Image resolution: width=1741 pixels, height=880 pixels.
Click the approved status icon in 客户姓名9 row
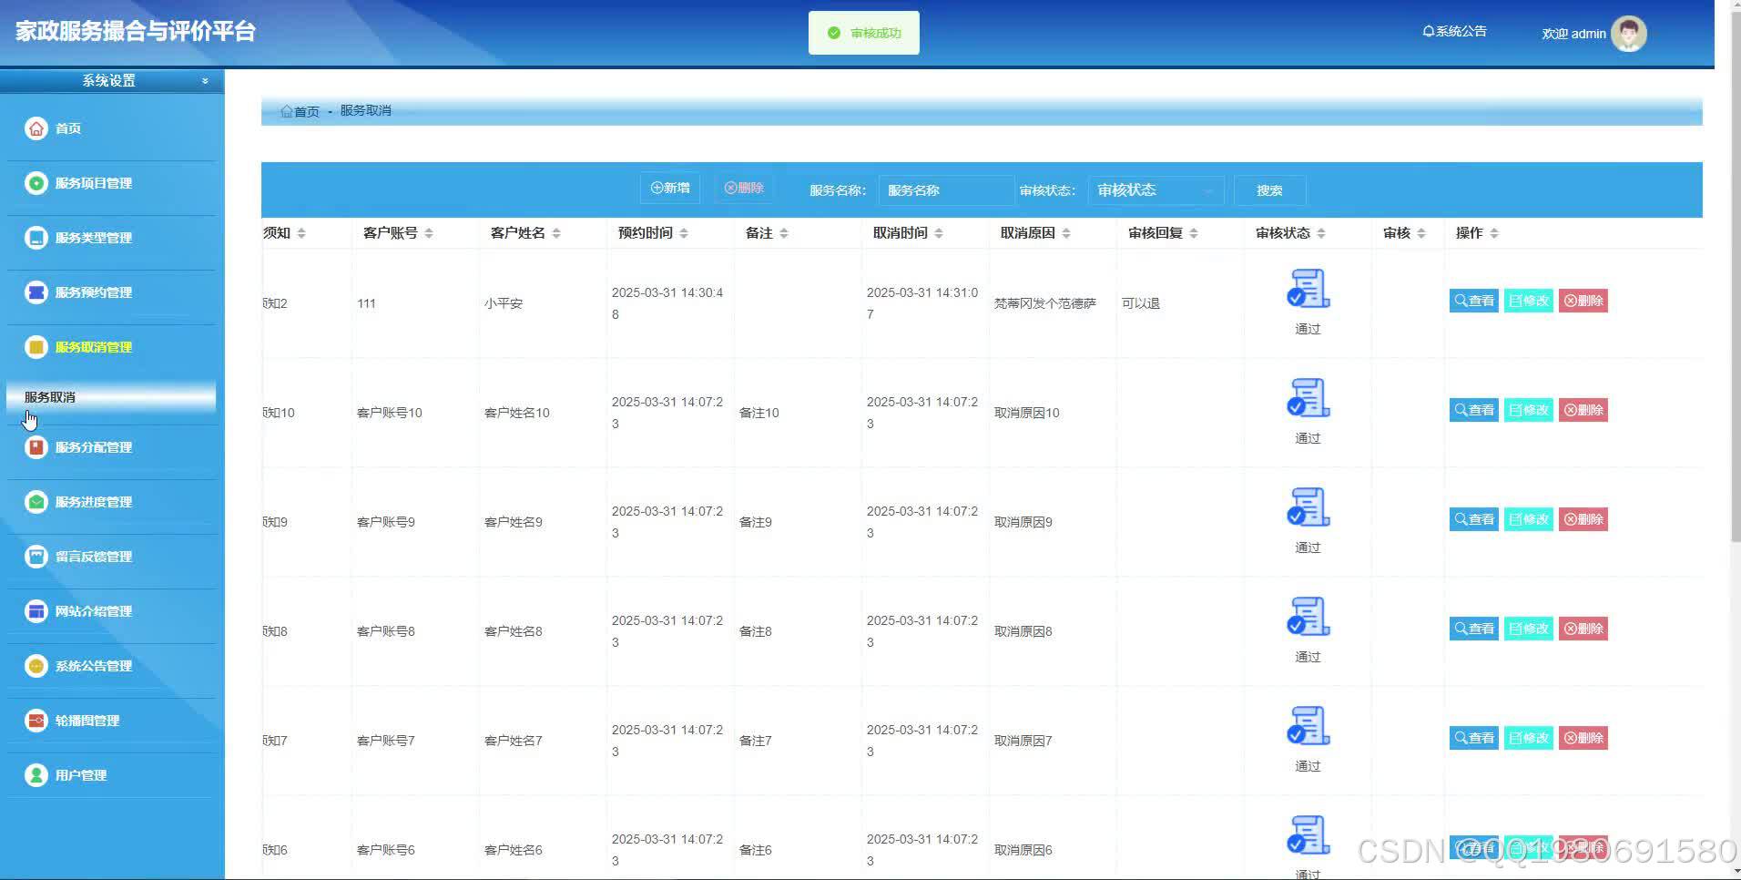click(1308, 507)
